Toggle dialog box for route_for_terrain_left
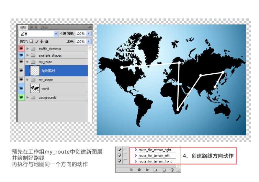This screenshot has height=182, width=259. click(x=125, y=155)
